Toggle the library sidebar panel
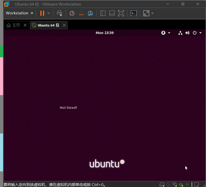Viewport: 206px width, 187px height. (x=103, y=13)
